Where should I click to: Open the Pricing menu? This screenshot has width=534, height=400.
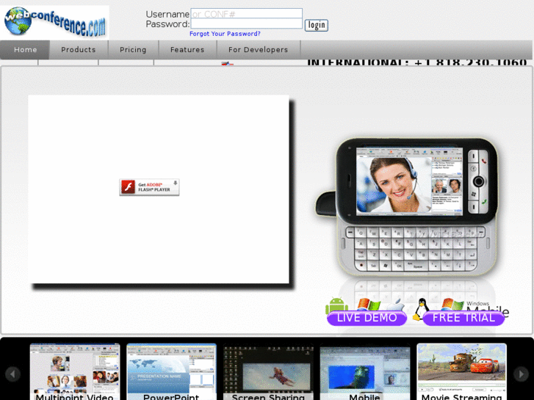click(133, 50)
